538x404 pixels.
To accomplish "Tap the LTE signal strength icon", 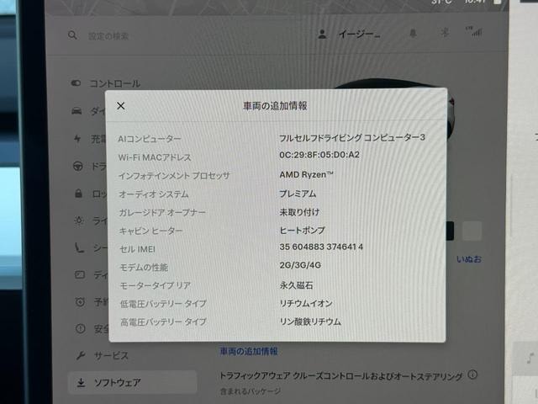I will 474,32.
